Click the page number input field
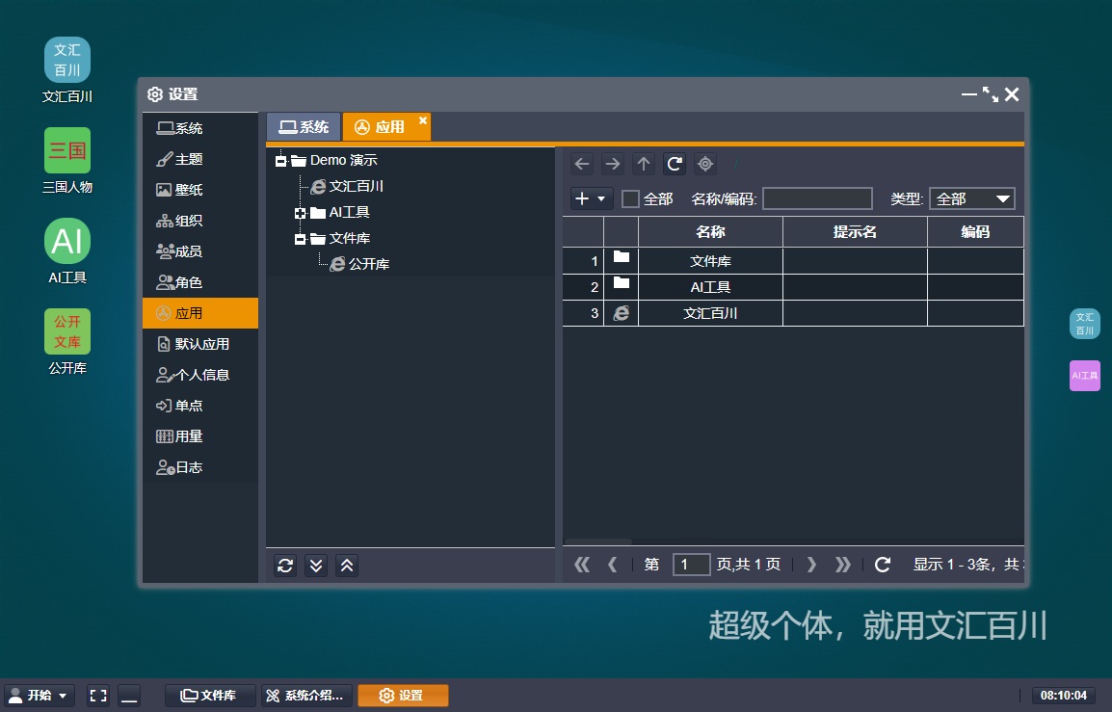The image size is (1112, 712). (x=691, y=565)
